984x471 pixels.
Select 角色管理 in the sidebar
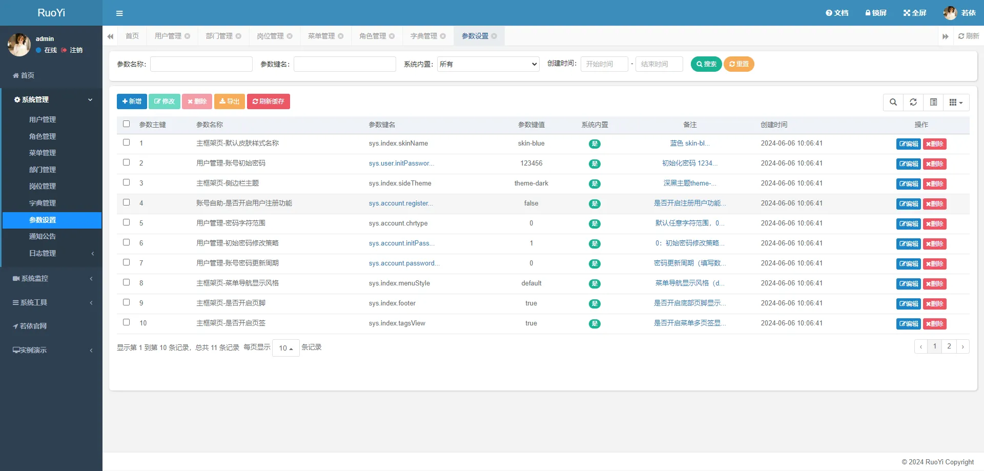[43, 136]
